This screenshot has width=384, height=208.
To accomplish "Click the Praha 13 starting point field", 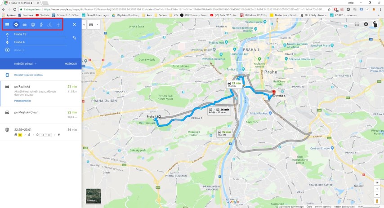I will tap(40, 34).
